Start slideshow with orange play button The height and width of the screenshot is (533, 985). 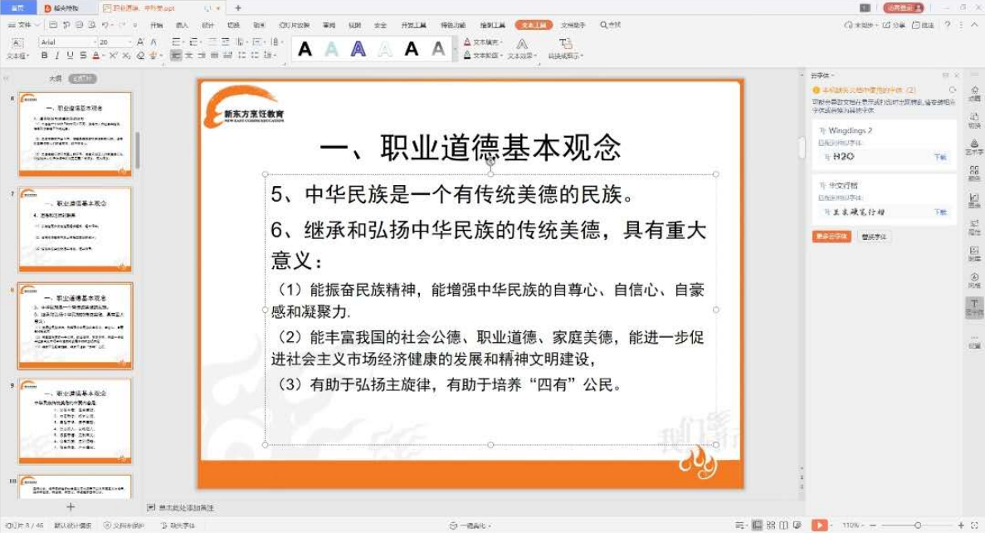pos(819,525)
